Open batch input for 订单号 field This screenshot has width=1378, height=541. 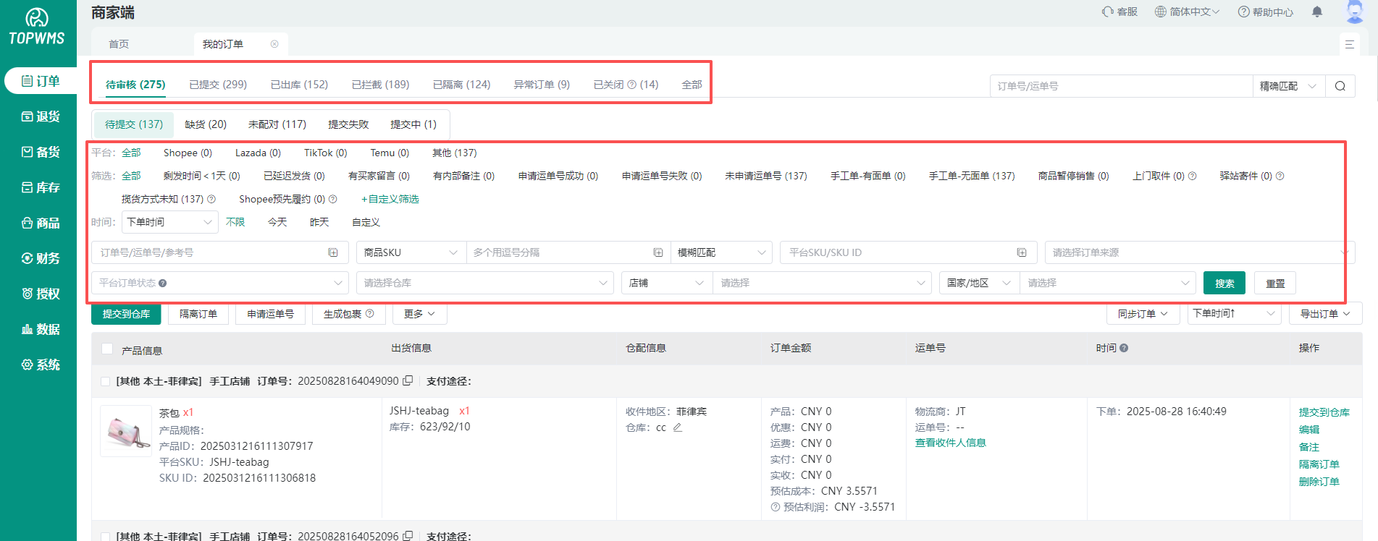pyautogui.click(x=333, y=252)
